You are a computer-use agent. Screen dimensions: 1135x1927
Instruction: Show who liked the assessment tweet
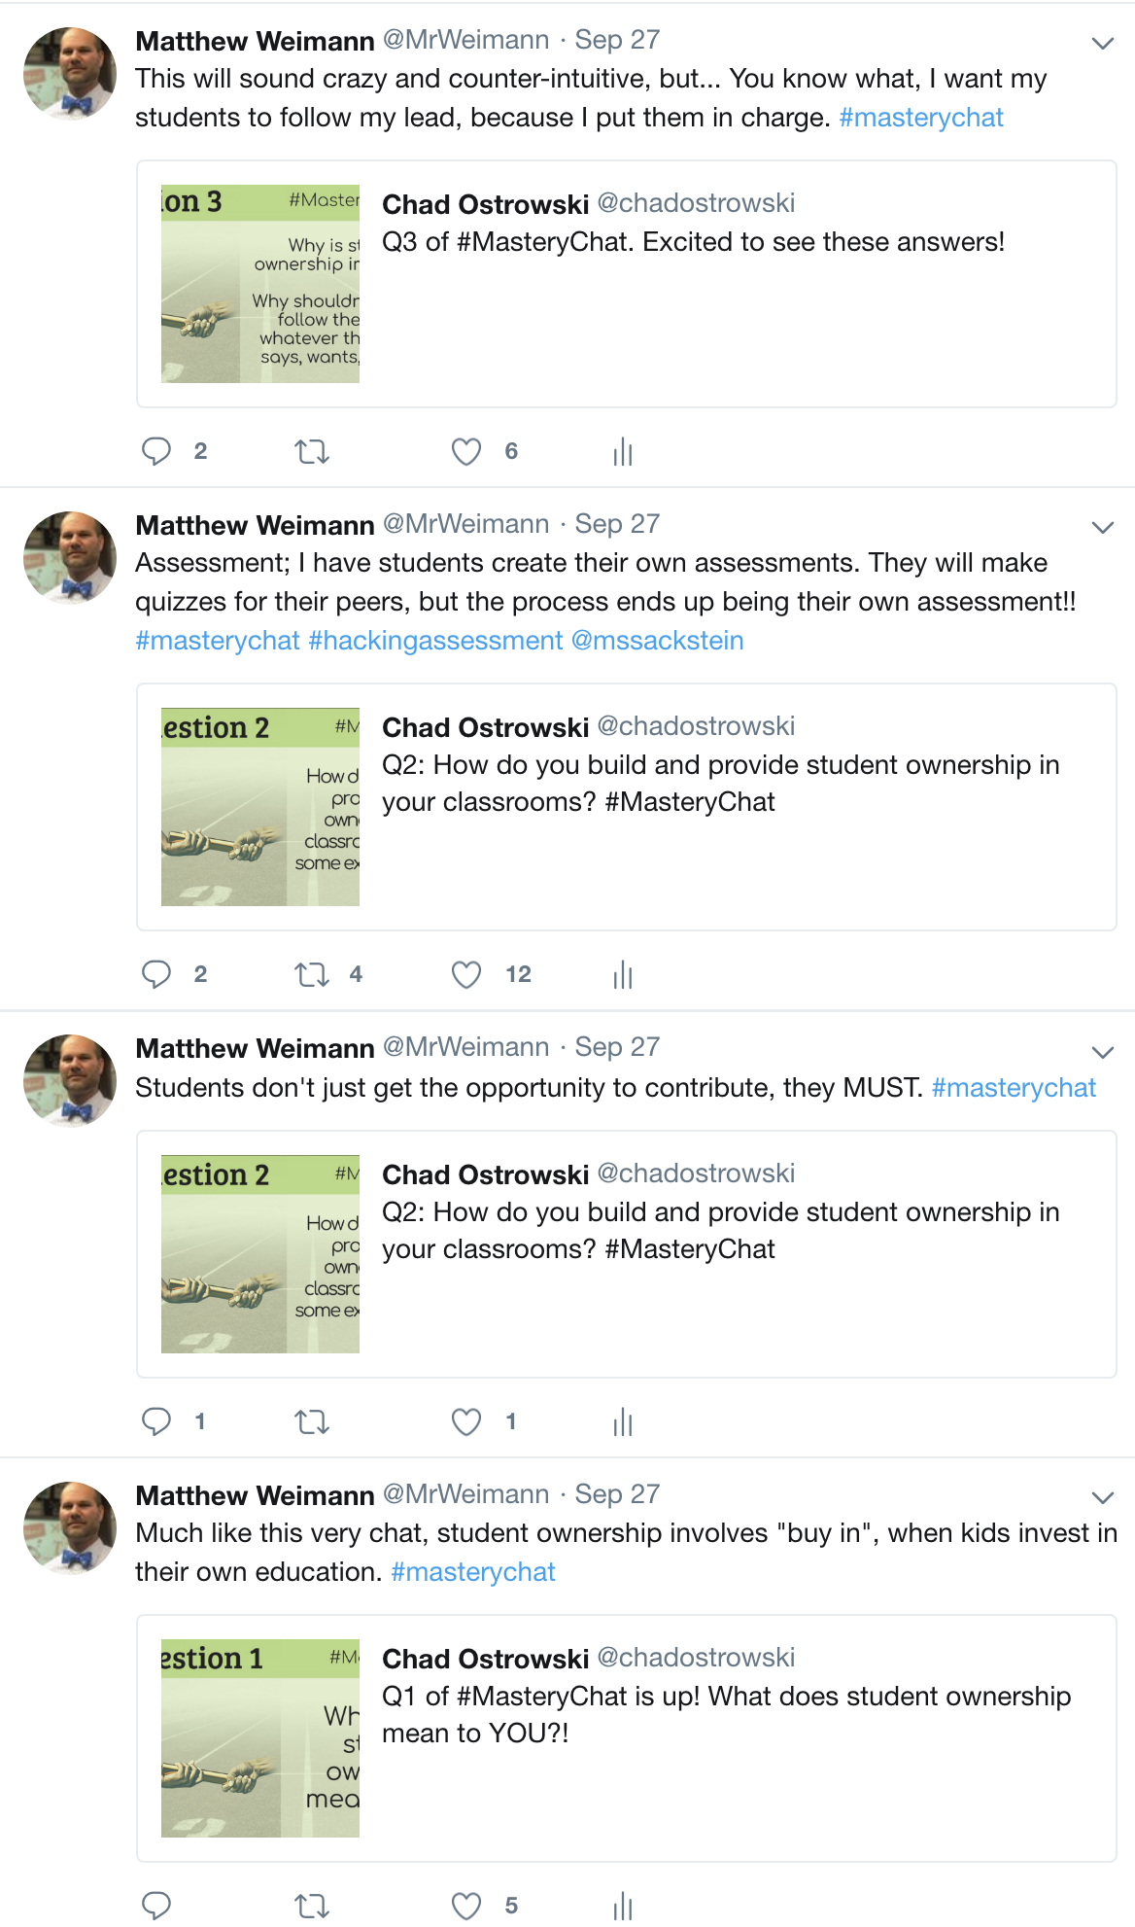(518, 974)
